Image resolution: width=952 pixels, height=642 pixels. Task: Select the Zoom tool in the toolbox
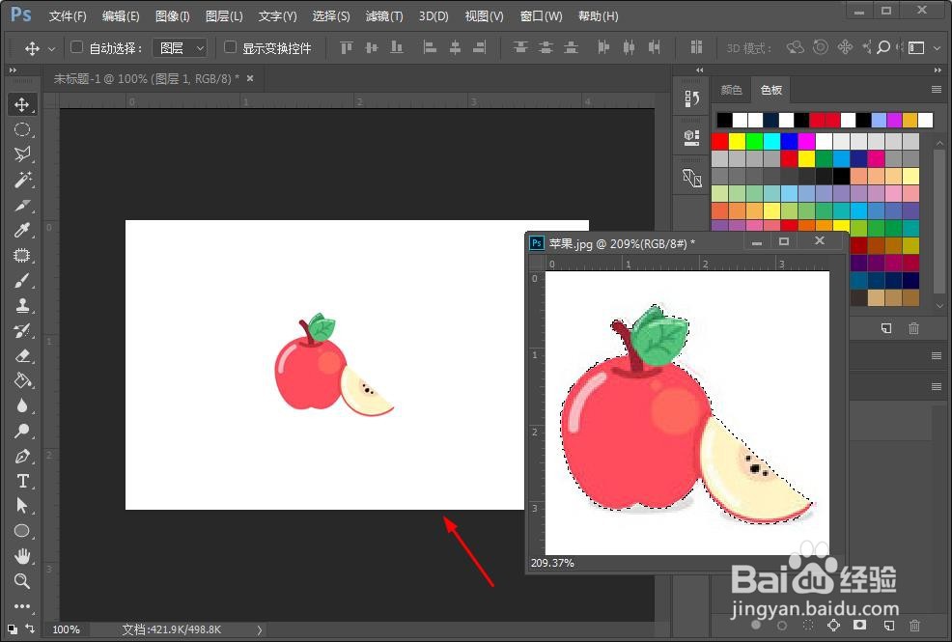click(x=22, y=581)
